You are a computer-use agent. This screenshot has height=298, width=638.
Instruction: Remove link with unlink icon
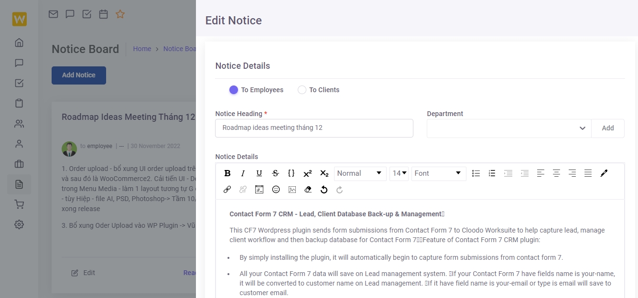243,190
